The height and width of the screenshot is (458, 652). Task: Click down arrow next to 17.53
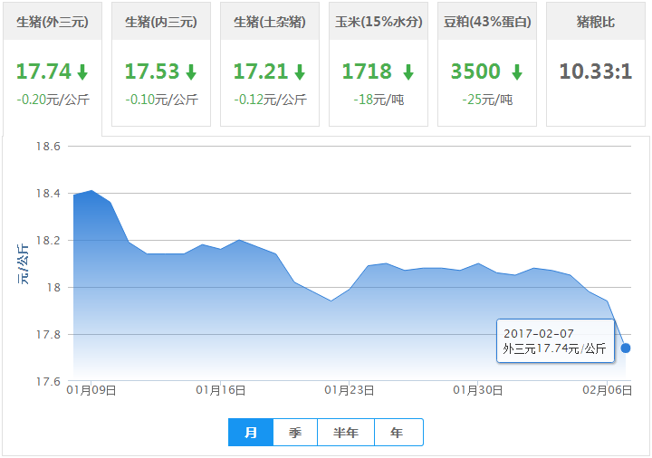(x=191, y=72)
